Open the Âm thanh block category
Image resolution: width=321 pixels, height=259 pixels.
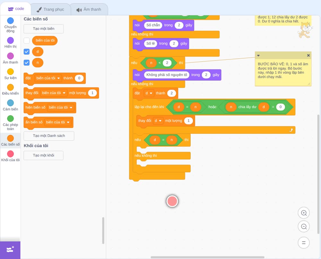tap(11, 58)
